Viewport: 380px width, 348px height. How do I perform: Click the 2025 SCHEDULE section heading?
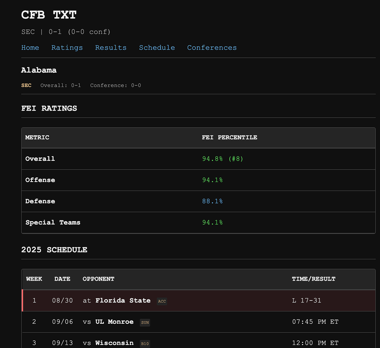54,250
